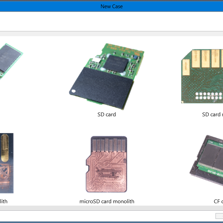Click the horizontal scrollbar under the device list
This screenshot has height=223, width=223.
(111, 208)
